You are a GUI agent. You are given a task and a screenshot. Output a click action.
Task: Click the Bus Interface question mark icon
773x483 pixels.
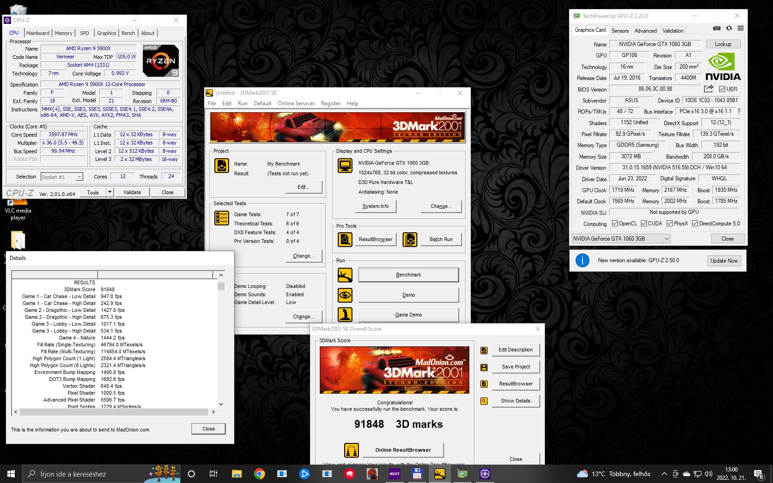[739, 111]
